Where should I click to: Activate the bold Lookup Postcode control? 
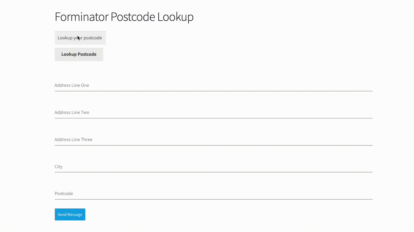pyautogui.click(x=79, y=54)
